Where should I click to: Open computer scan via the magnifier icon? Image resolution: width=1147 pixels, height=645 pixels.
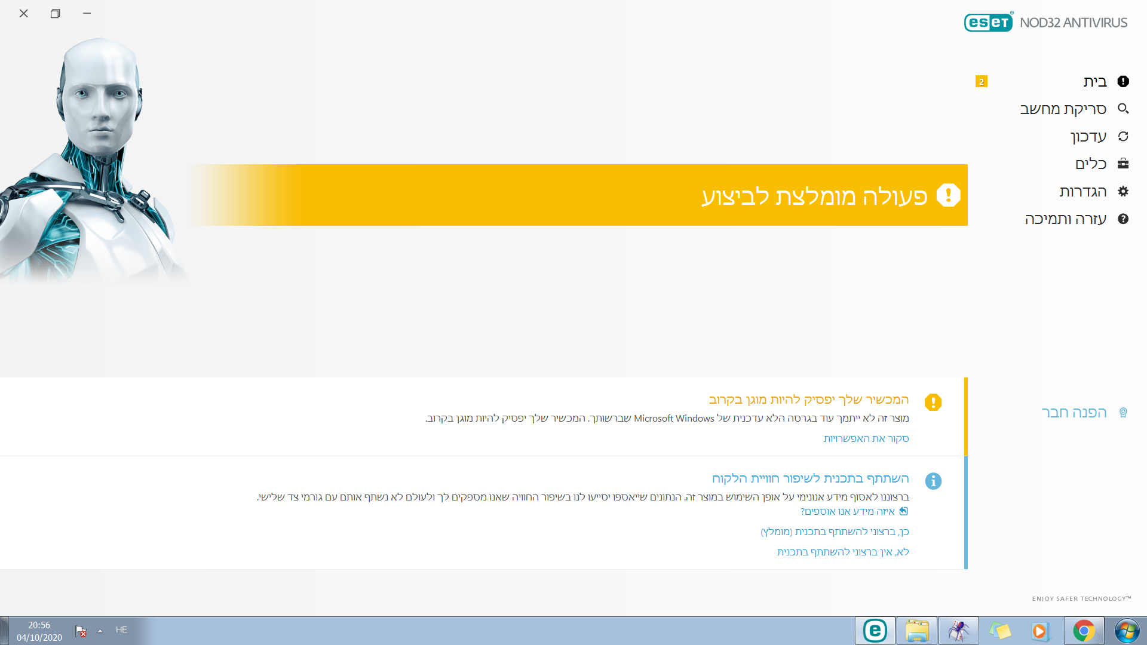[1123, 109]
